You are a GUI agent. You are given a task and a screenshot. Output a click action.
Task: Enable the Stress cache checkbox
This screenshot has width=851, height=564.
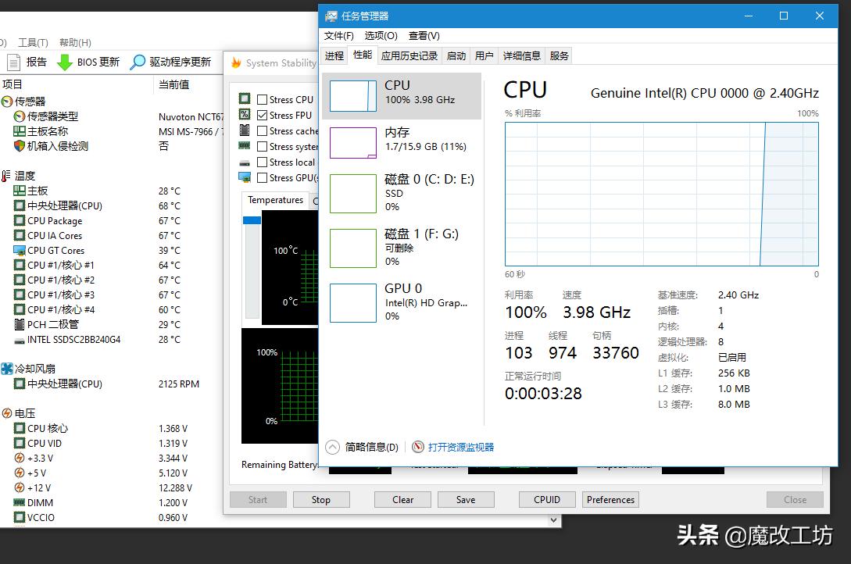tap(262, 130)
